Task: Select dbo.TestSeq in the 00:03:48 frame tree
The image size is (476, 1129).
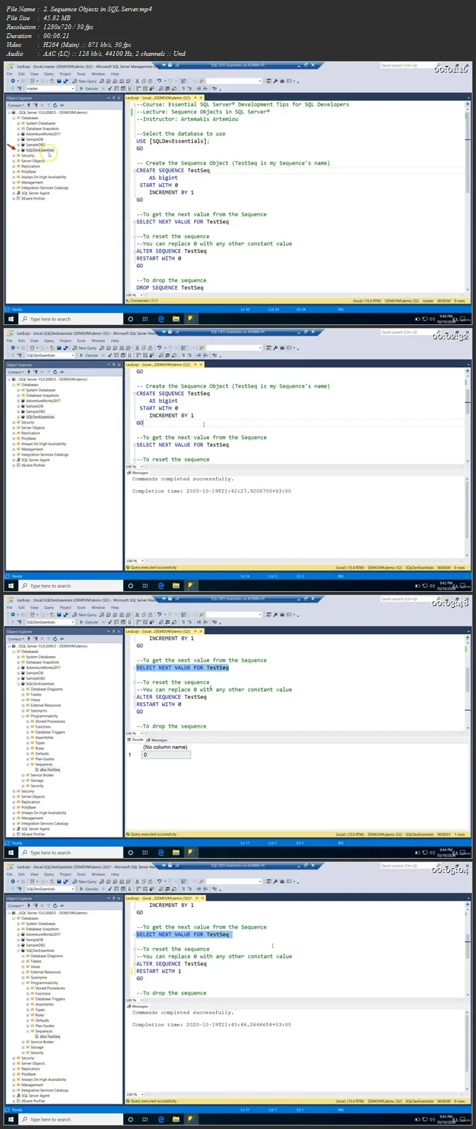Action: coord(50,770)
